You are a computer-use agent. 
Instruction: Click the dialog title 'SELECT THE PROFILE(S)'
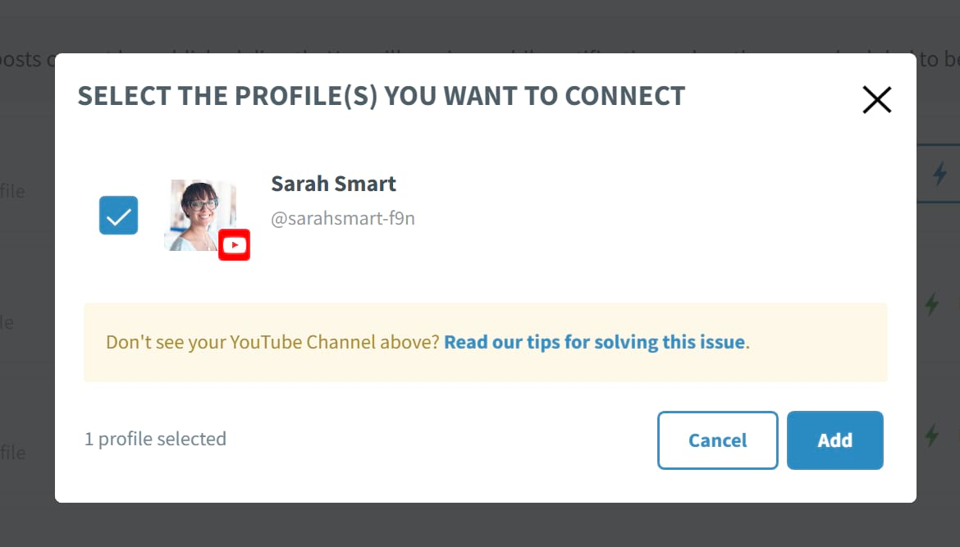pos(380,96)
